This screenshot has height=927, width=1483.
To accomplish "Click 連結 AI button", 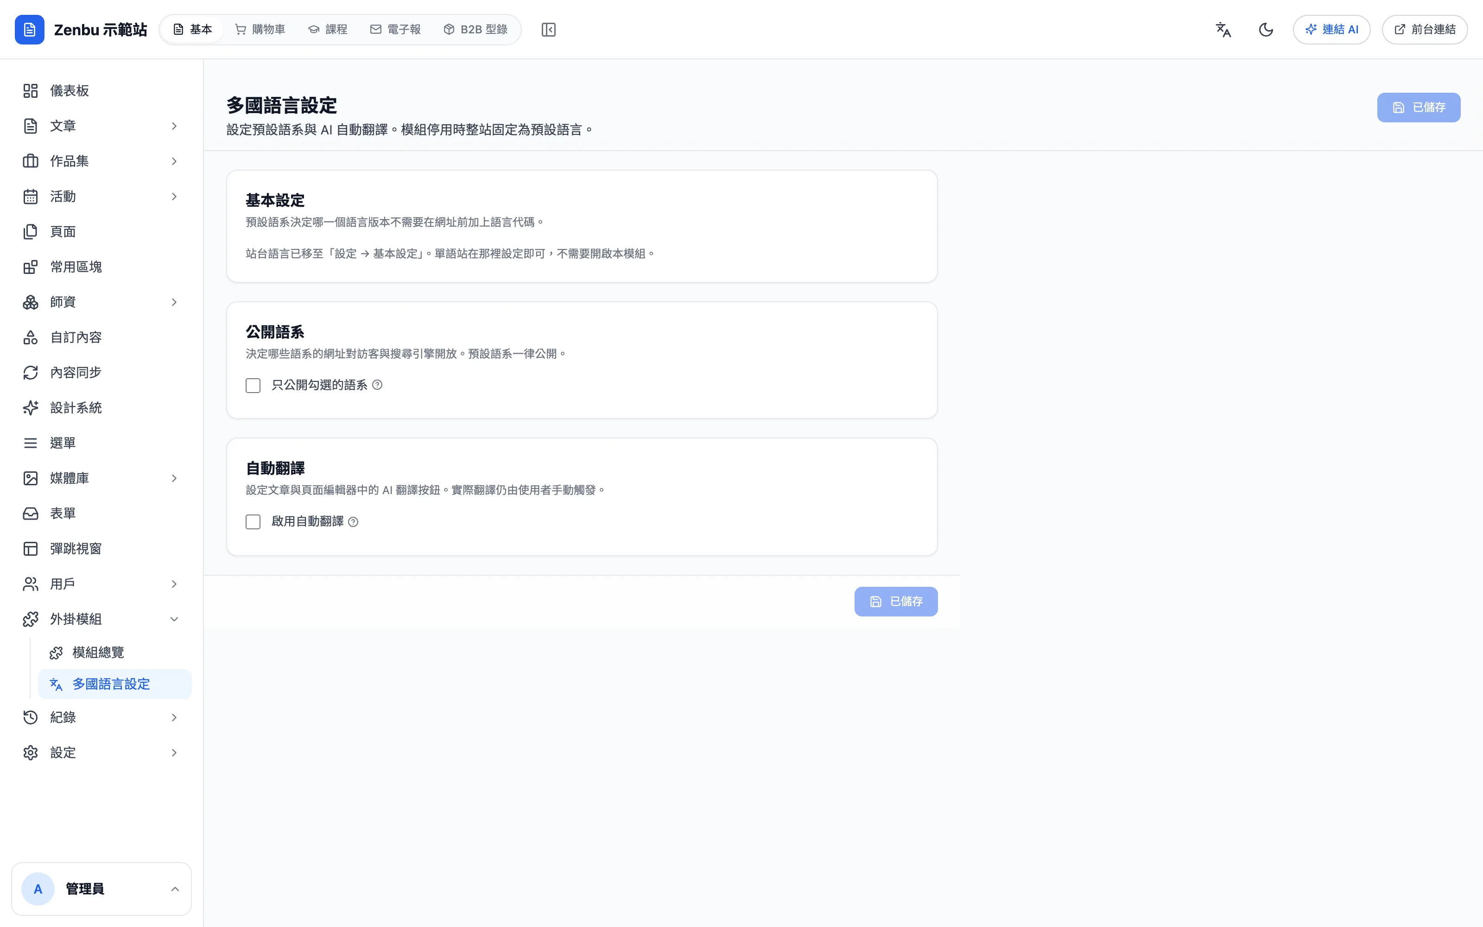I will pos(1331,29).
